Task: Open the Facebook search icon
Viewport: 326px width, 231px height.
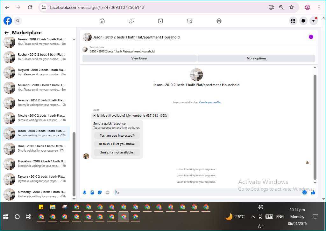Action: click(x=18, y=21)
